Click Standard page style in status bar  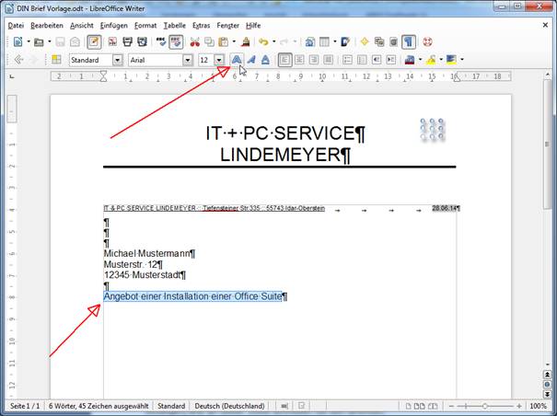[x=171, y=406]
